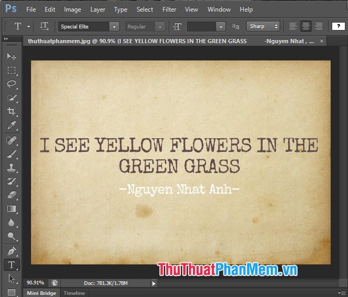Open the Window menu
The width and height of the screenshot is (348, 297).
coord(219,9)
